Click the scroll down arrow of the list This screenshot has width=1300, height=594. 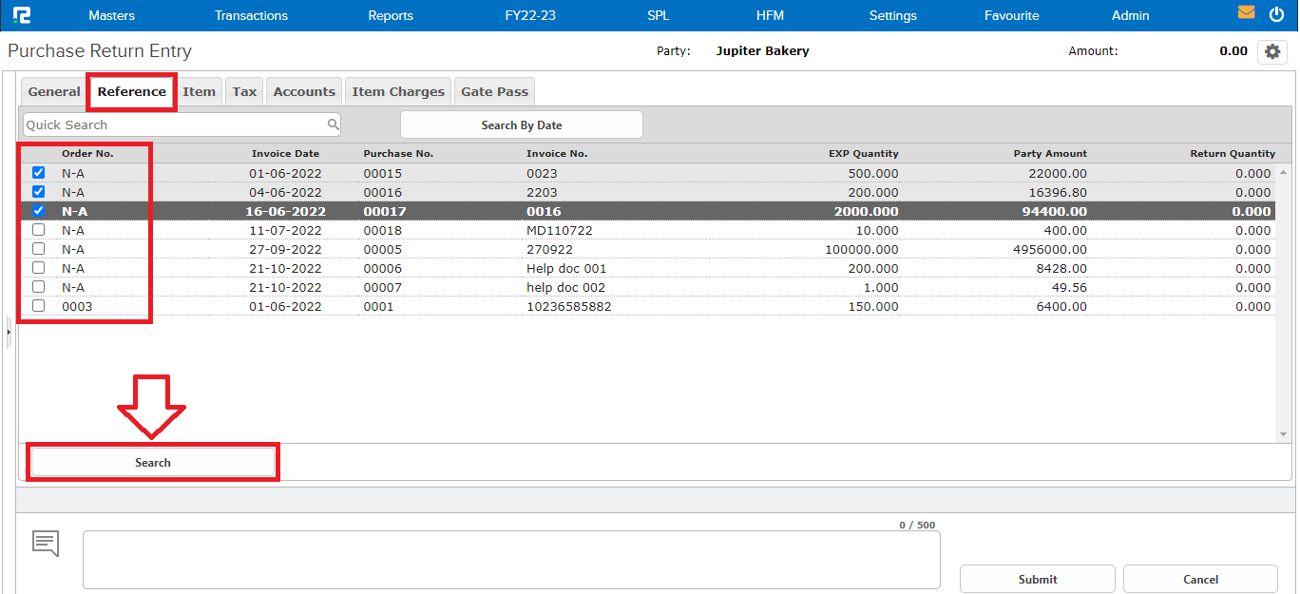pyautogui.click(x=1284, y=434)
